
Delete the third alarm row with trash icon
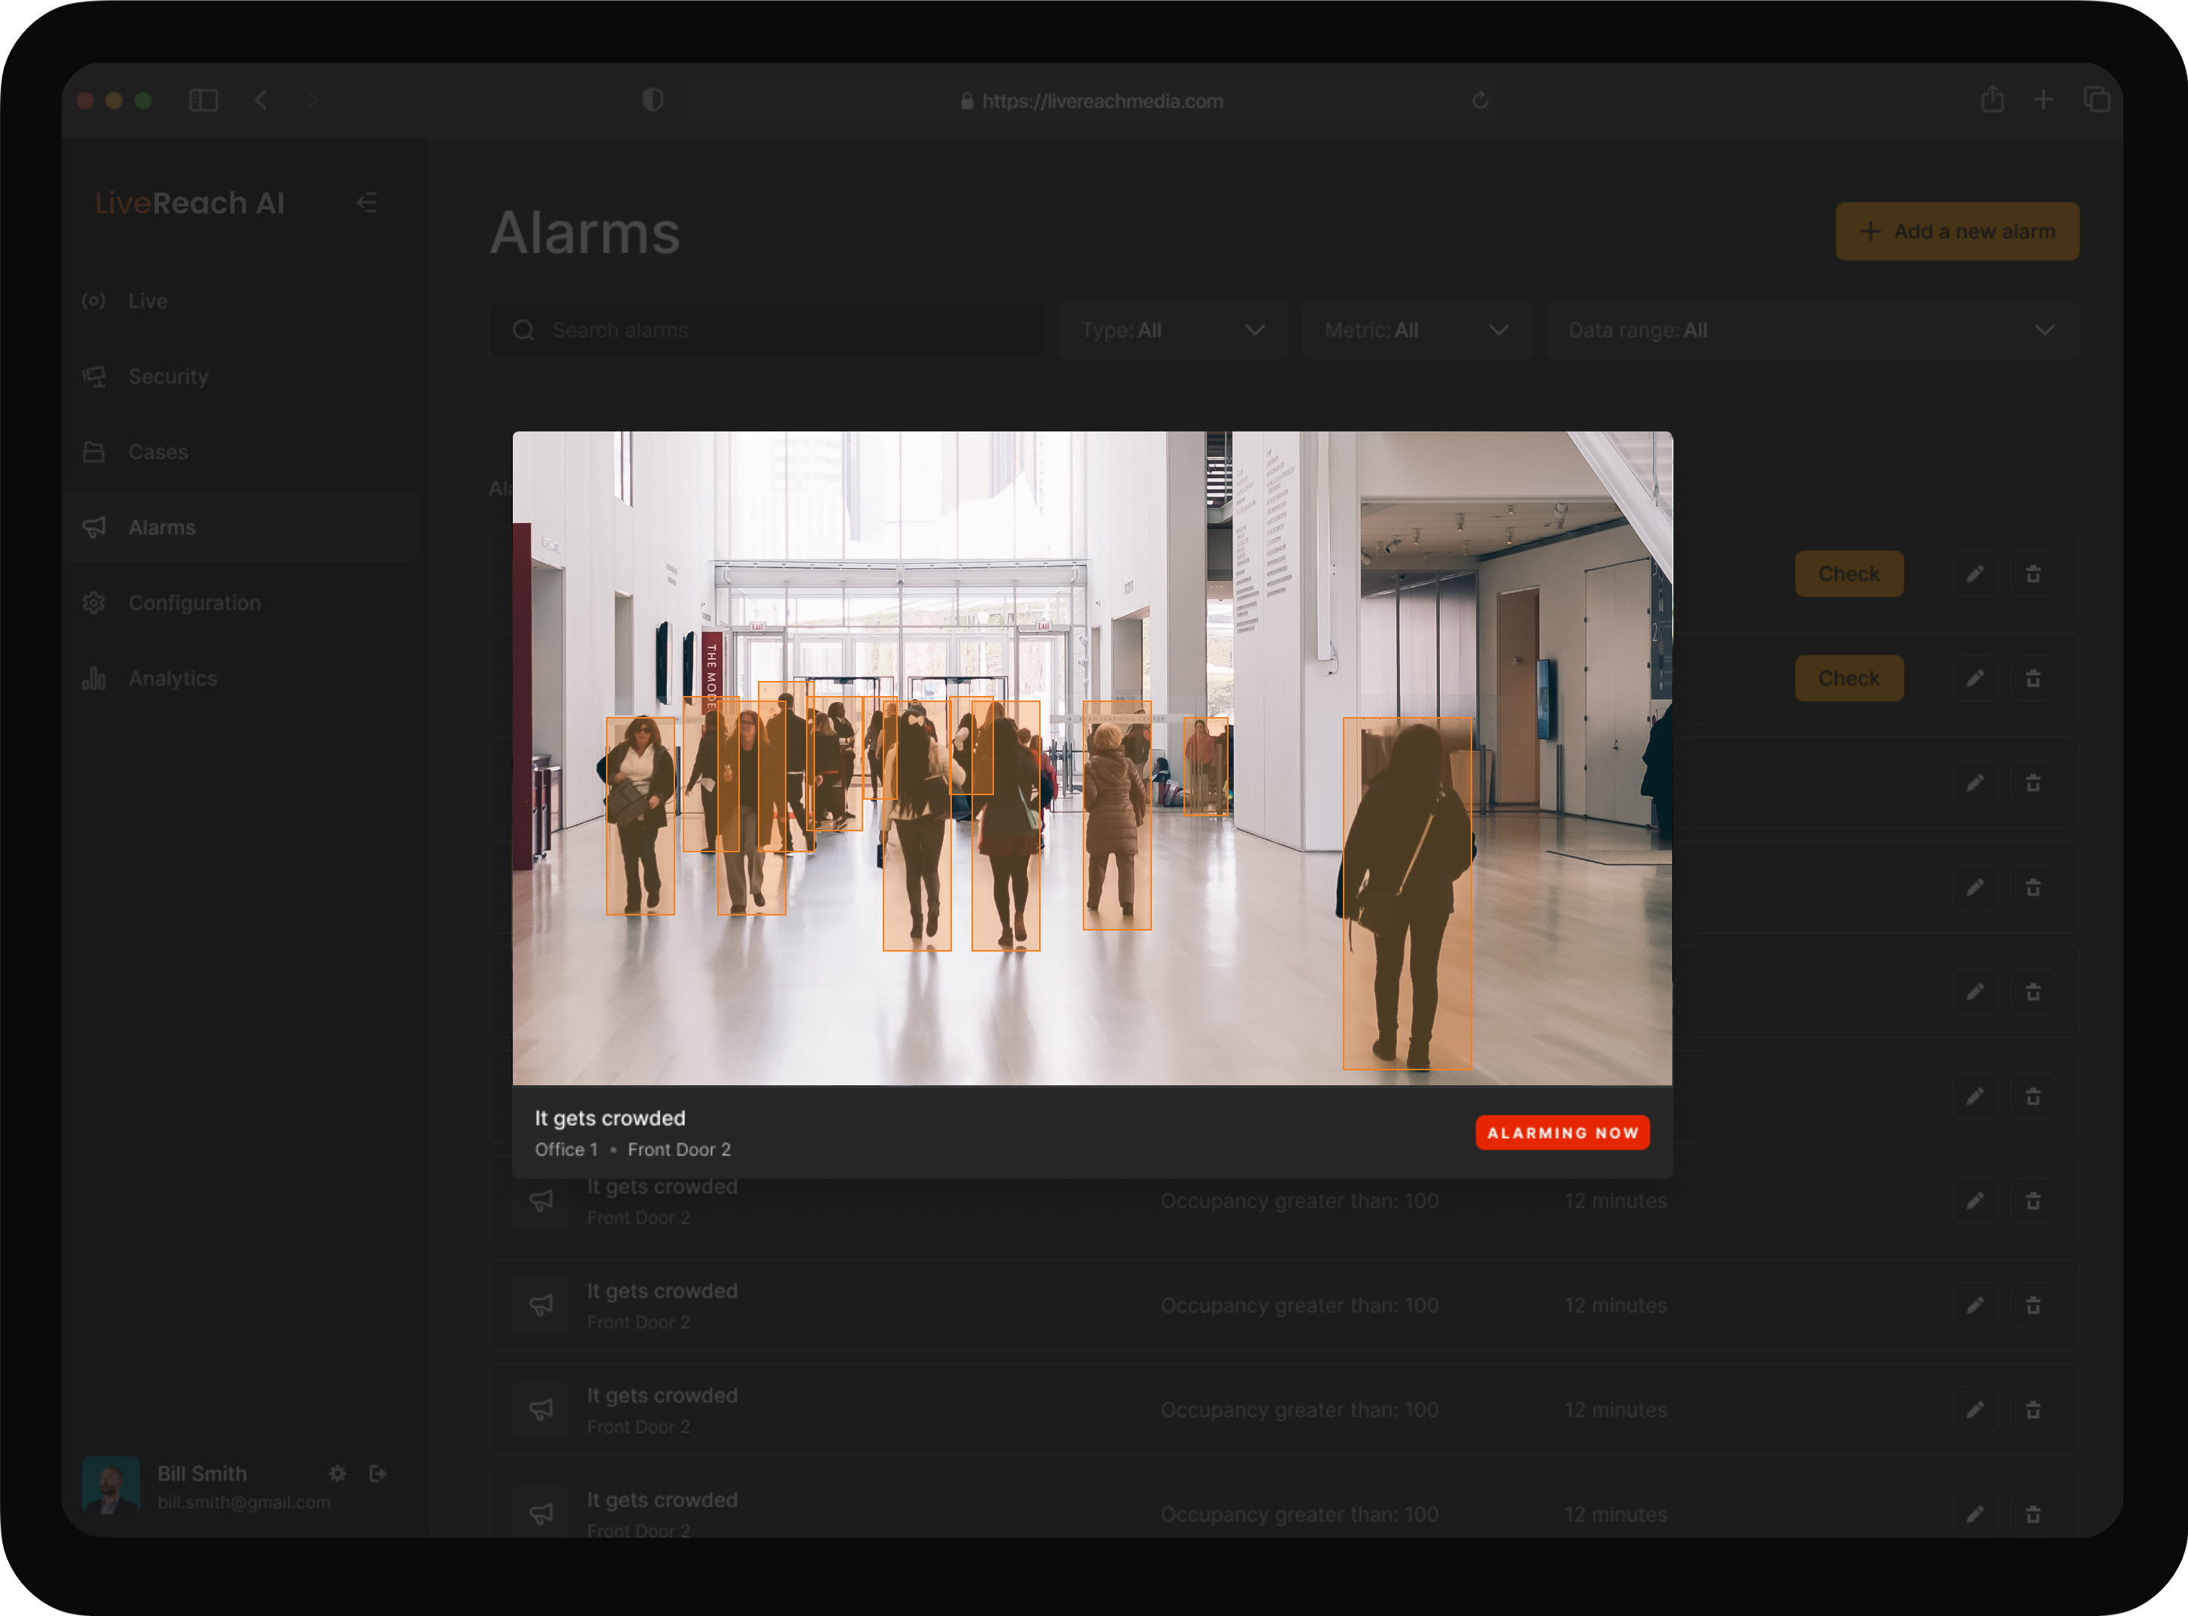2033,783
